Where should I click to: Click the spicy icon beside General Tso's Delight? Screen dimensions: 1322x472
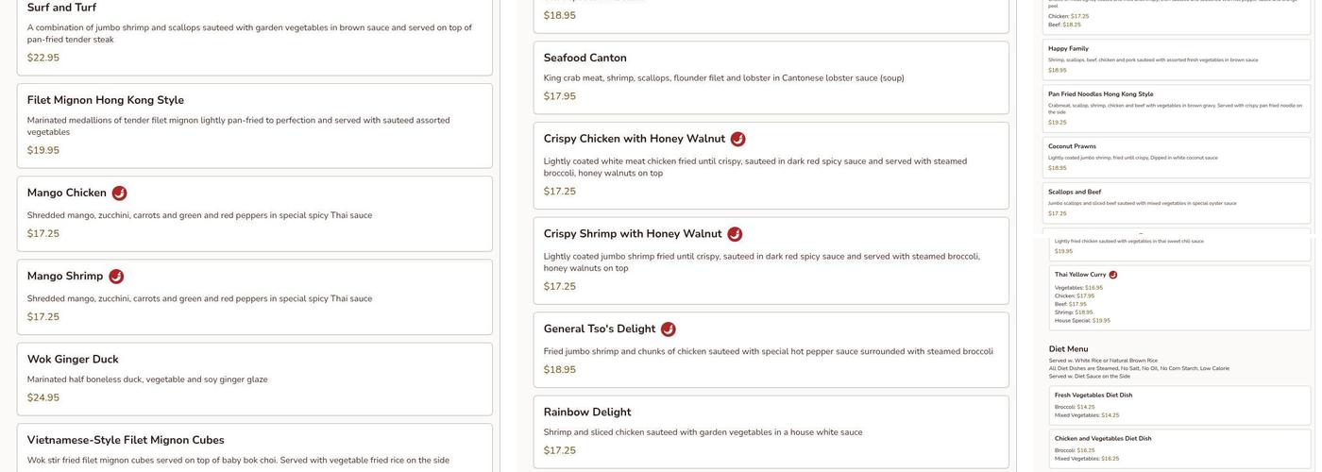point(668,329)
